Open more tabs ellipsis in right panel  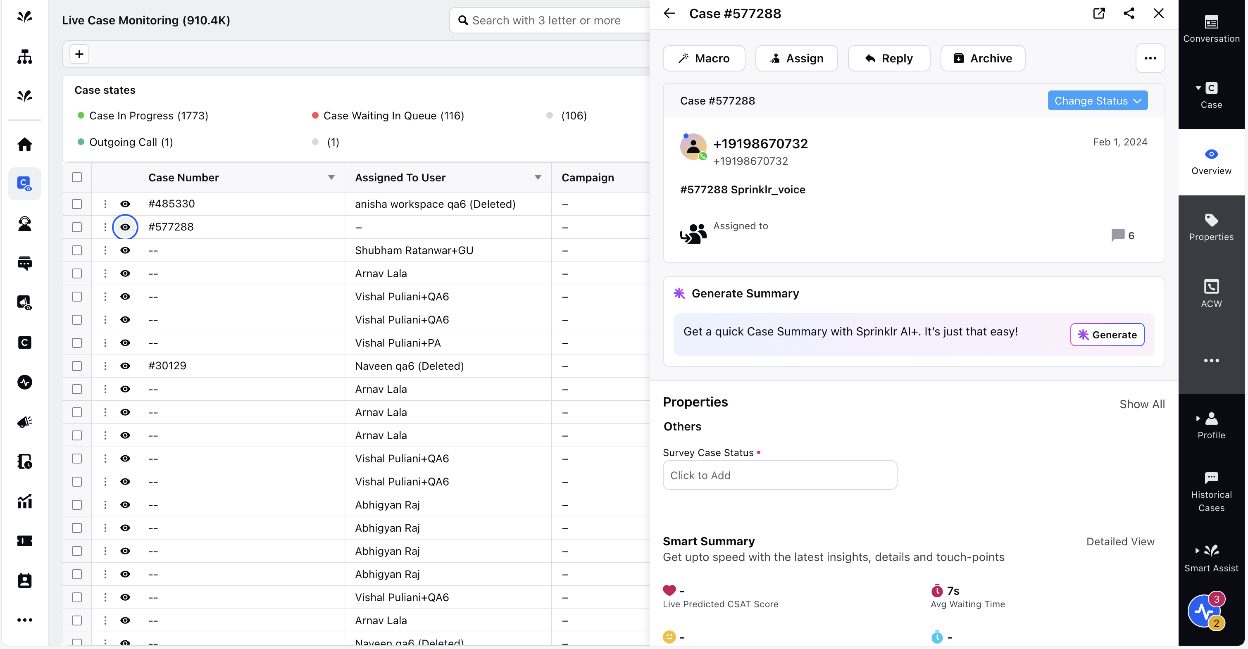(1211, 360)
